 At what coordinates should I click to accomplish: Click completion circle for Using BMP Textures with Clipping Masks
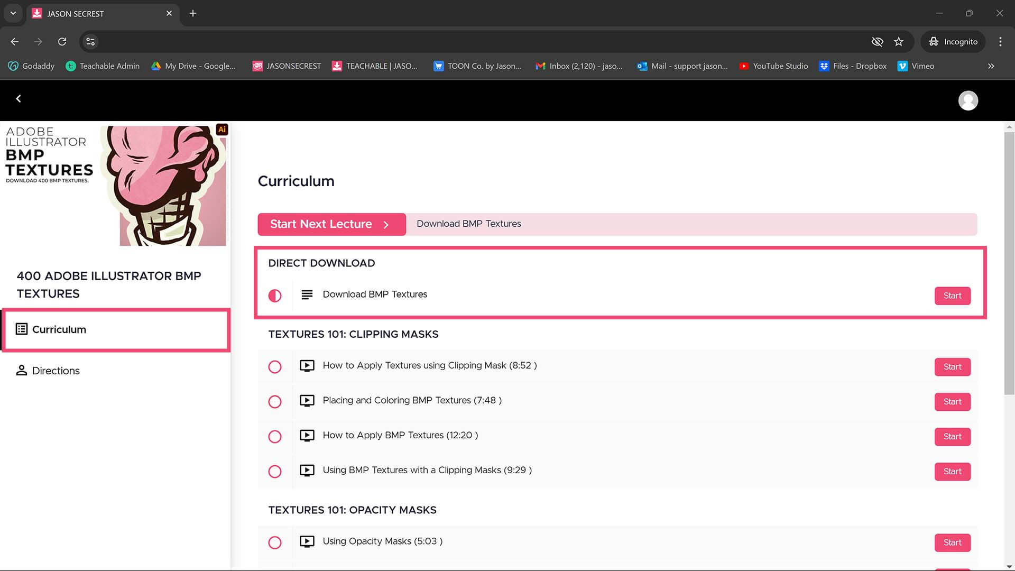[275, 472]
